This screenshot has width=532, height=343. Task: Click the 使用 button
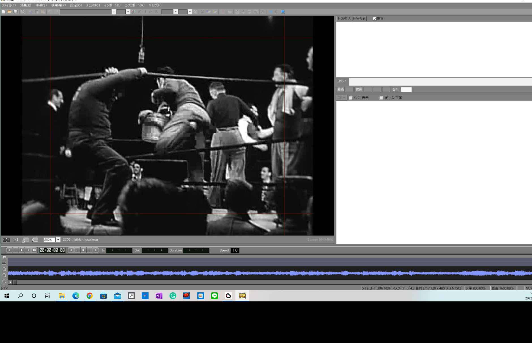(x=359, y=89)
